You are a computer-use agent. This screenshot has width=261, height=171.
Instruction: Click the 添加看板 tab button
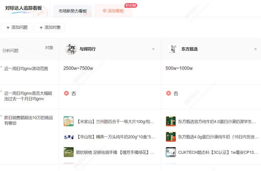click(x=113, y=11)
